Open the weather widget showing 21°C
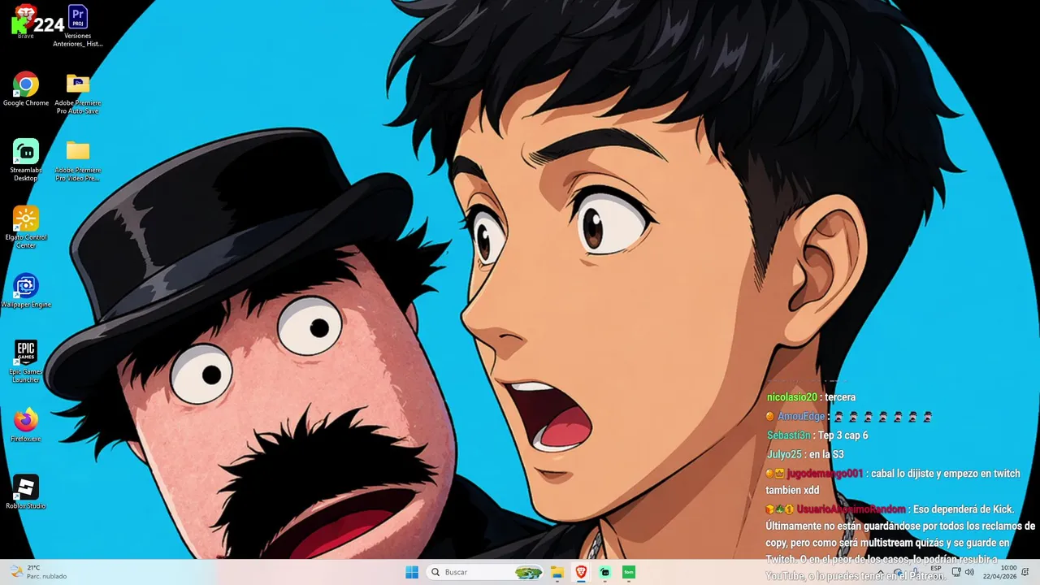 coord(37,572)
